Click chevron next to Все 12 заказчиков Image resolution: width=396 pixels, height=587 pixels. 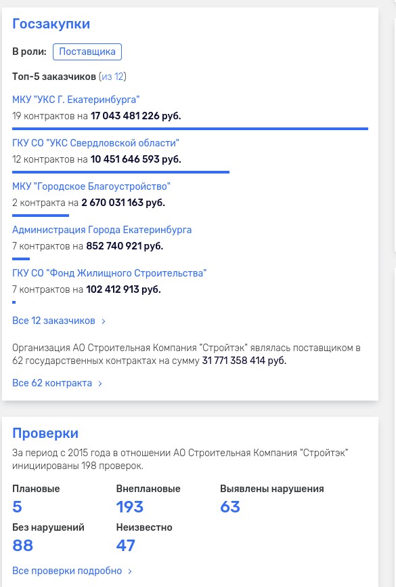click(104, 321)
